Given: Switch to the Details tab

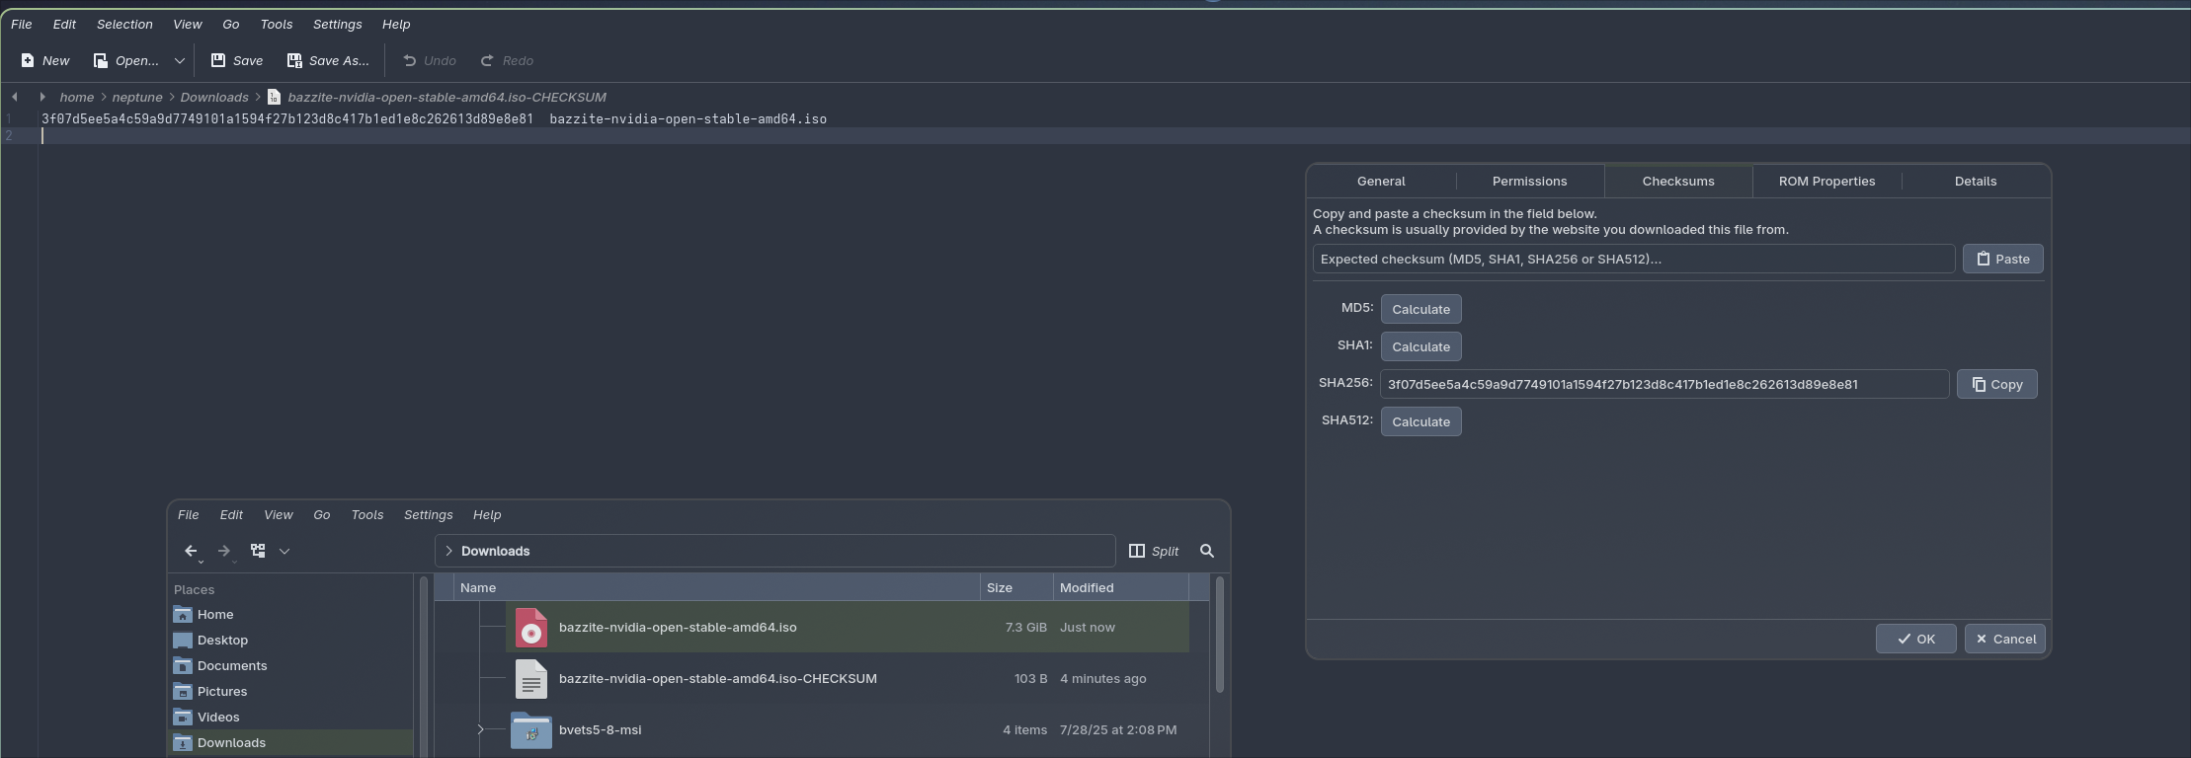Looking at the screenshot, I should pos(1976,181).
